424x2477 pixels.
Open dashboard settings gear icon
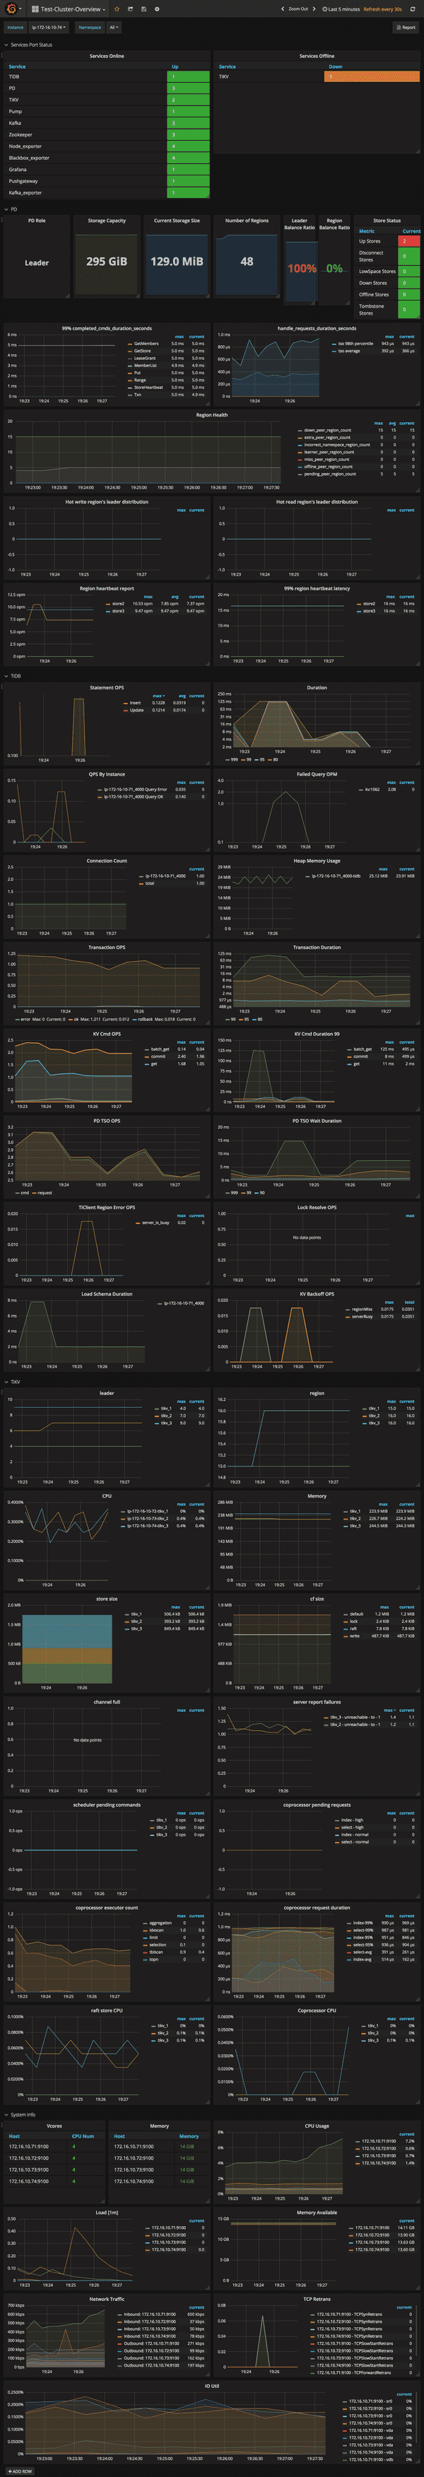click(157, 8)
